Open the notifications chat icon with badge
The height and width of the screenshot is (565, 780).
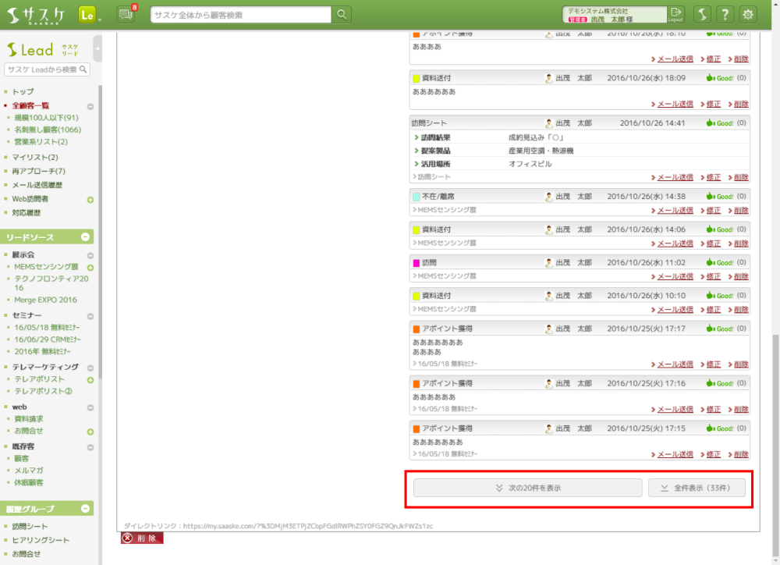tap(125, 14)
